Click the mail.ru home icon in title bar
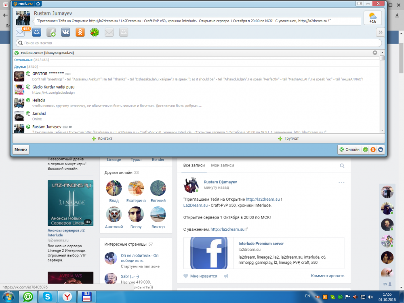This screenshot has width=404, height=303. pyautogui.click(x=38, y=4)
